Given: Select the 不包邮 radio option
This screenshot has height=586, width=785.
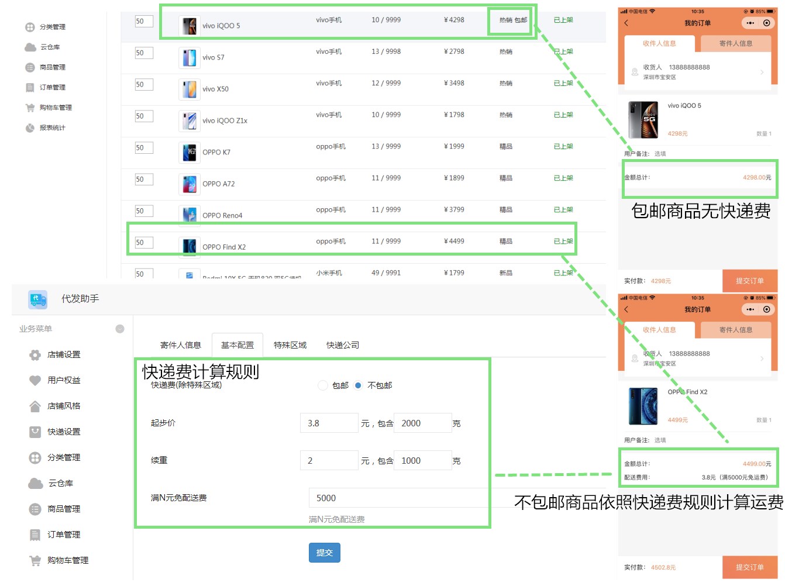Looking at the screenshot, I should (358, 386).
